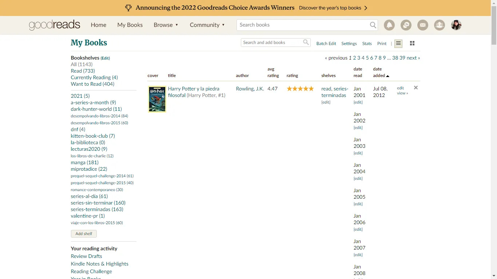Open the profile avatar menu
This screenshot has height=279, width=497.
(456, 25)
